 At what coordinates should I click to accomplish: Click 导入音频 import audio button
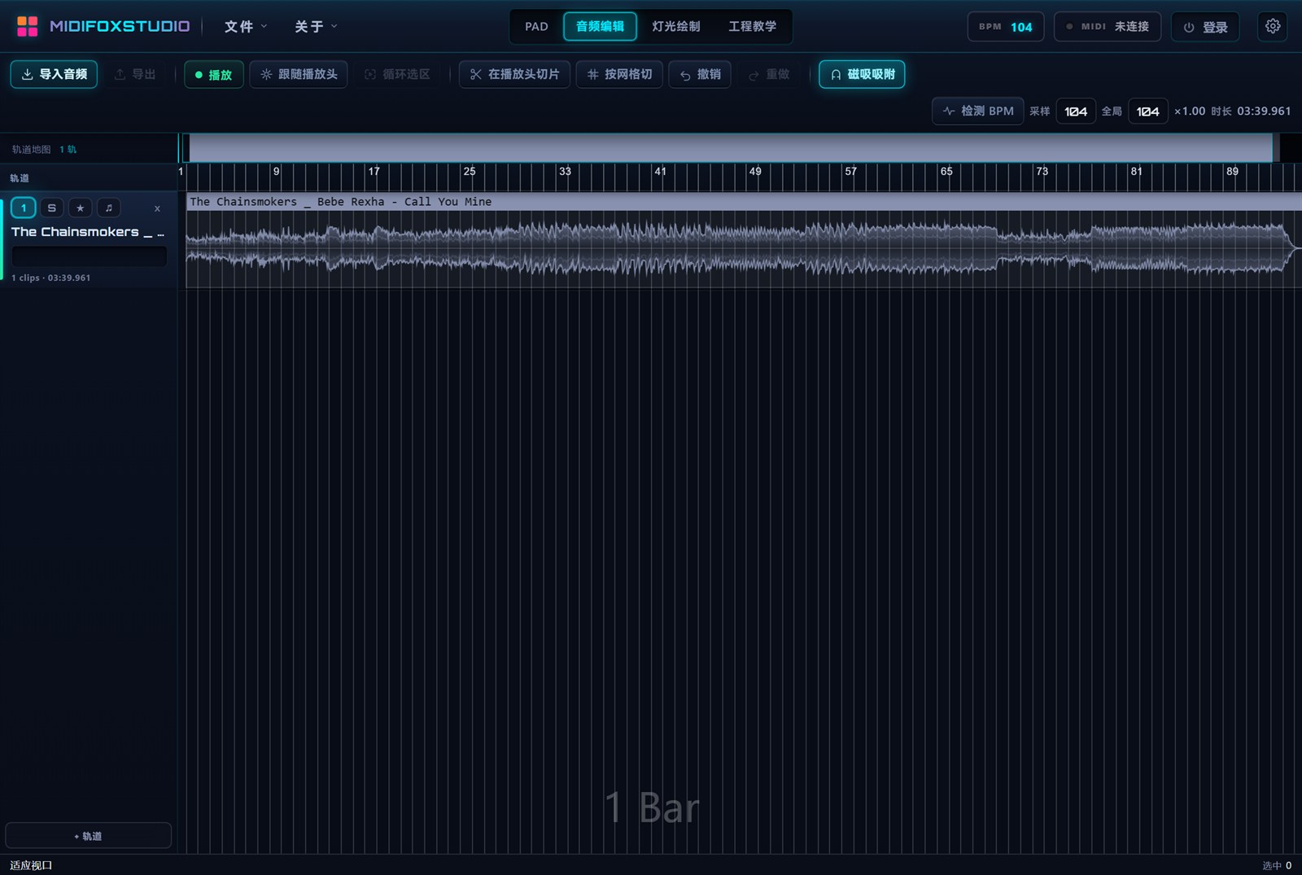(55, 74)
